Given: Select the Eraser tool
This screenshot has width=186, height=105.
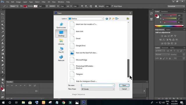Looking at the screenshot, I should point(3,50).
